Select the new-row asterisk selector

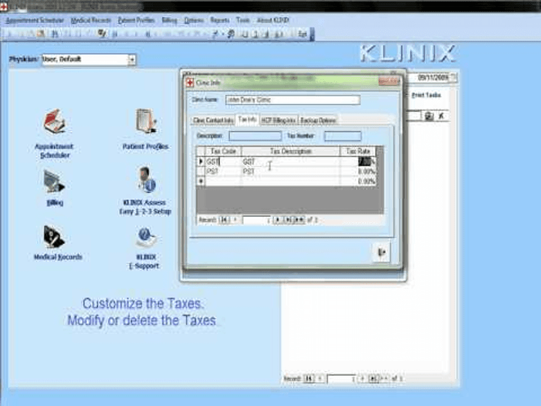(x=201, y=181)
